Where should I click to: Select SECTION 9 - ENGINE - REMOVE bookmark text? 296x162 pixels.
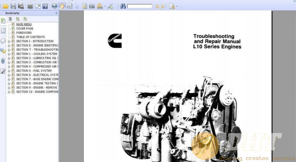37,87
